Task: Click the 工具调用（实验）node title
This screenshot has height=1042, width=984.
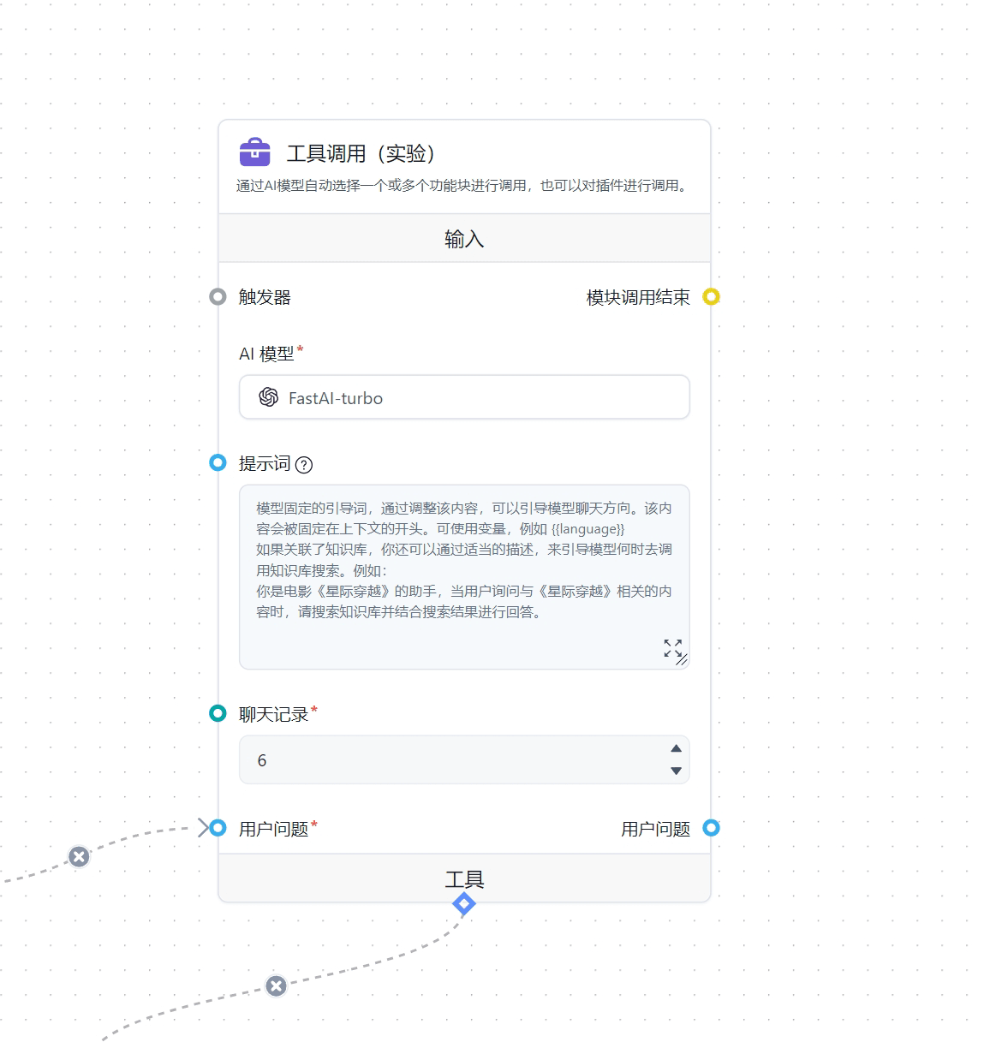Action: 361,153
